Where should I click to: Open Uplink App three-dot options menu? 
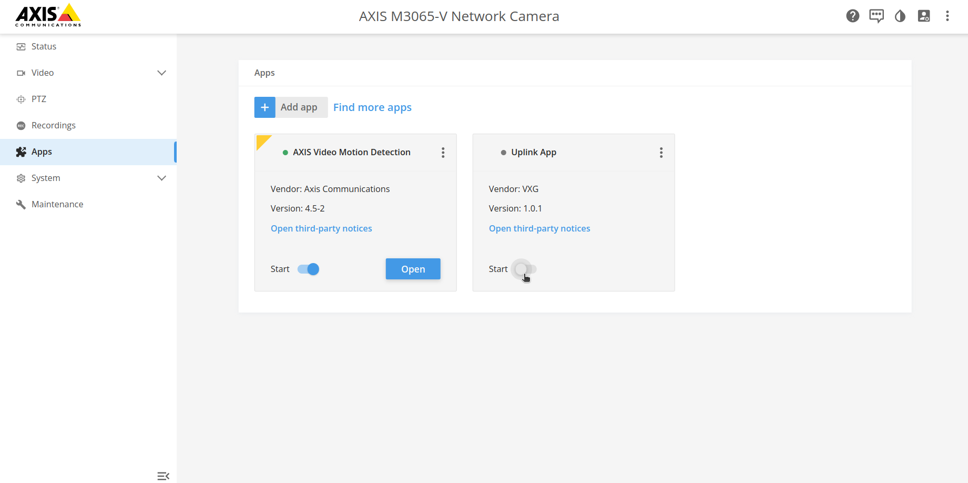coord(661,153)
